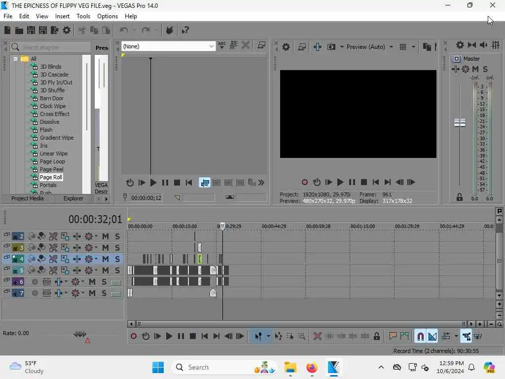Click the Undo arrow in the main toolbar

tap(124, 30)
